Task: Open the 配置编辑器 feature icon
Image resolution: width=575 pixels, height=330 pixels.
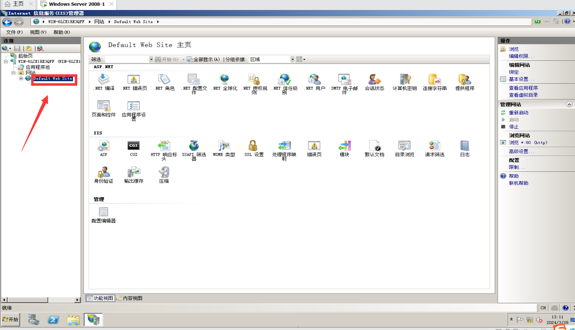Action: pyautogui.click(x=104, y=215)
